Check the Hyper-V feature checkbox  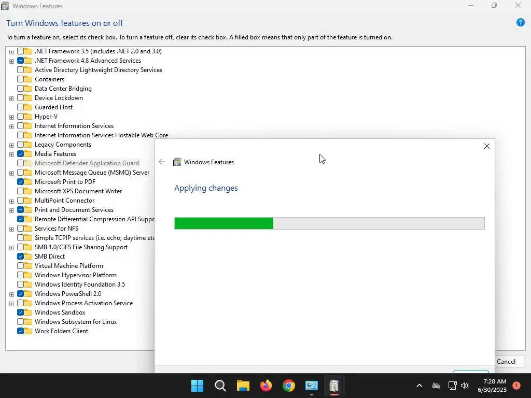pyautogui.click(x=20, y=117)
